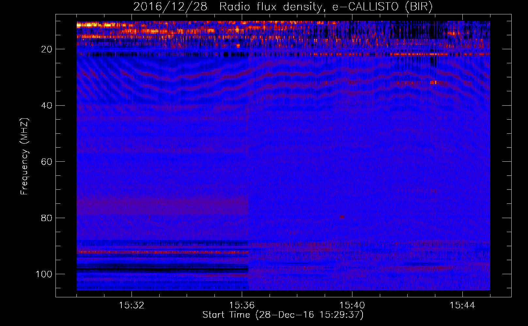Viewport: 528px width, 326px height.
Task: Click the 20 MHz frequency tick label
Action: 47,49
